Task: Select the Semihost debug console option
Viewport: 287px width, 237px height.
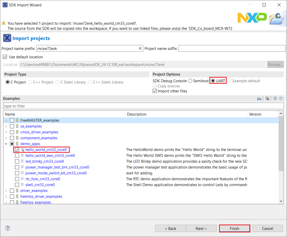Action: coord(190,81)
